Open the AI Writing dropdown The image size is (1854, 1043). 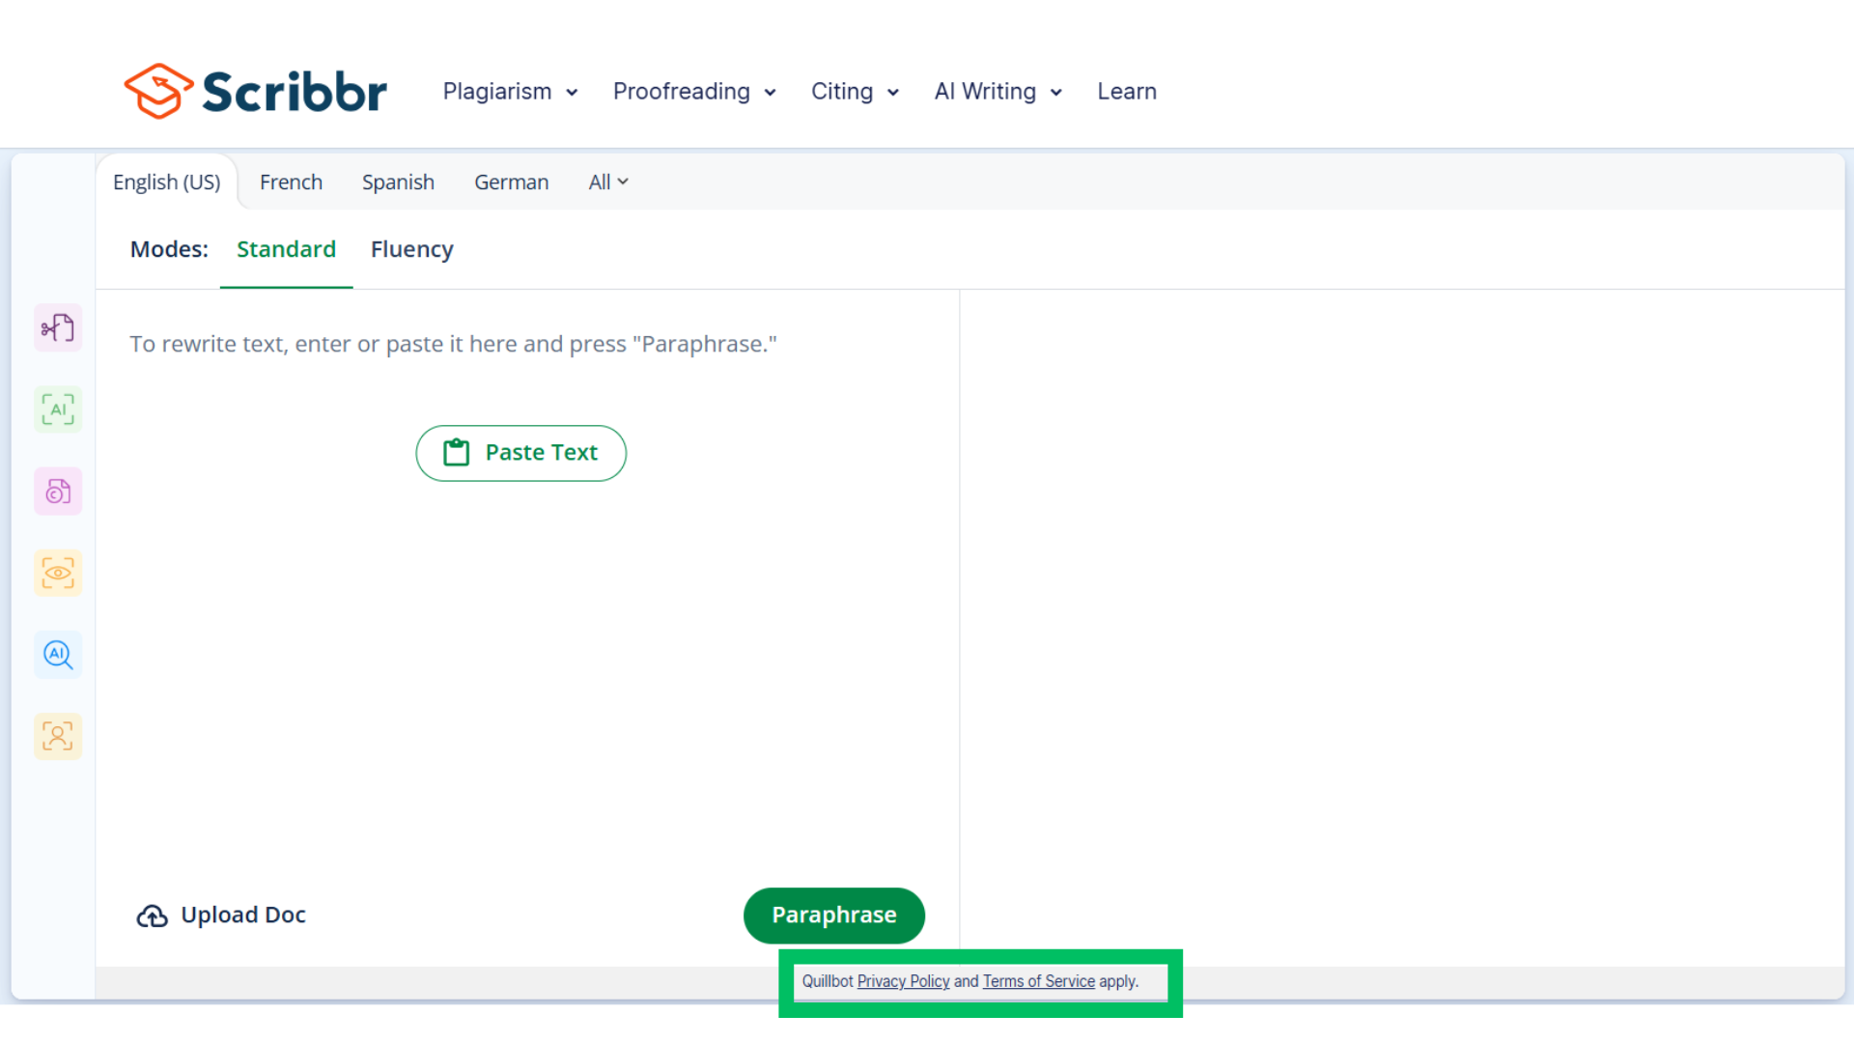point(997,92)
